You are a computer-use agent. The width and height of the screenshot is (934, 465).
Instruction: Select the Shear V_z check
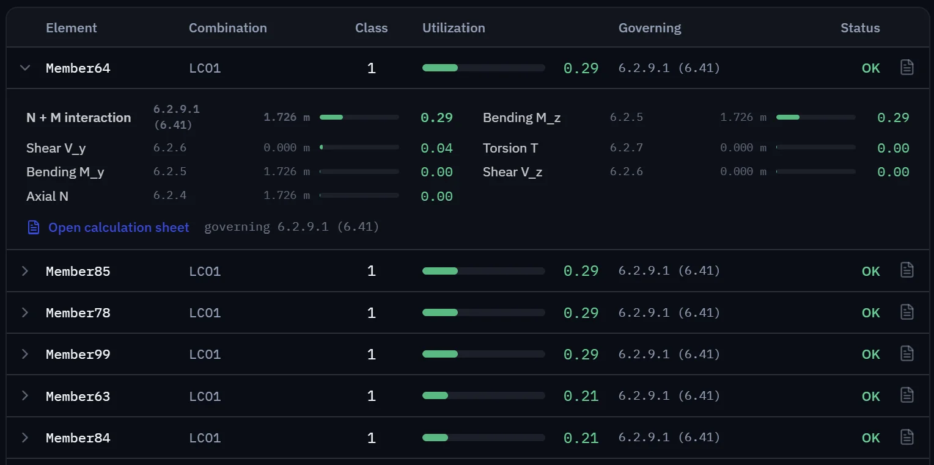[512, 172]
